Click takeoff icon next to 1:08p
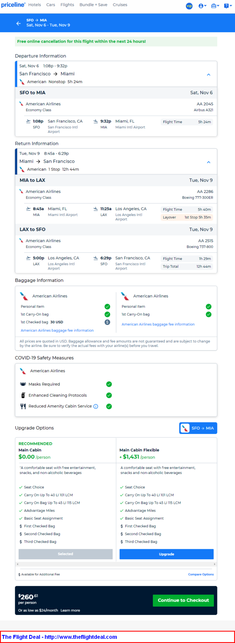 point(28,121)
